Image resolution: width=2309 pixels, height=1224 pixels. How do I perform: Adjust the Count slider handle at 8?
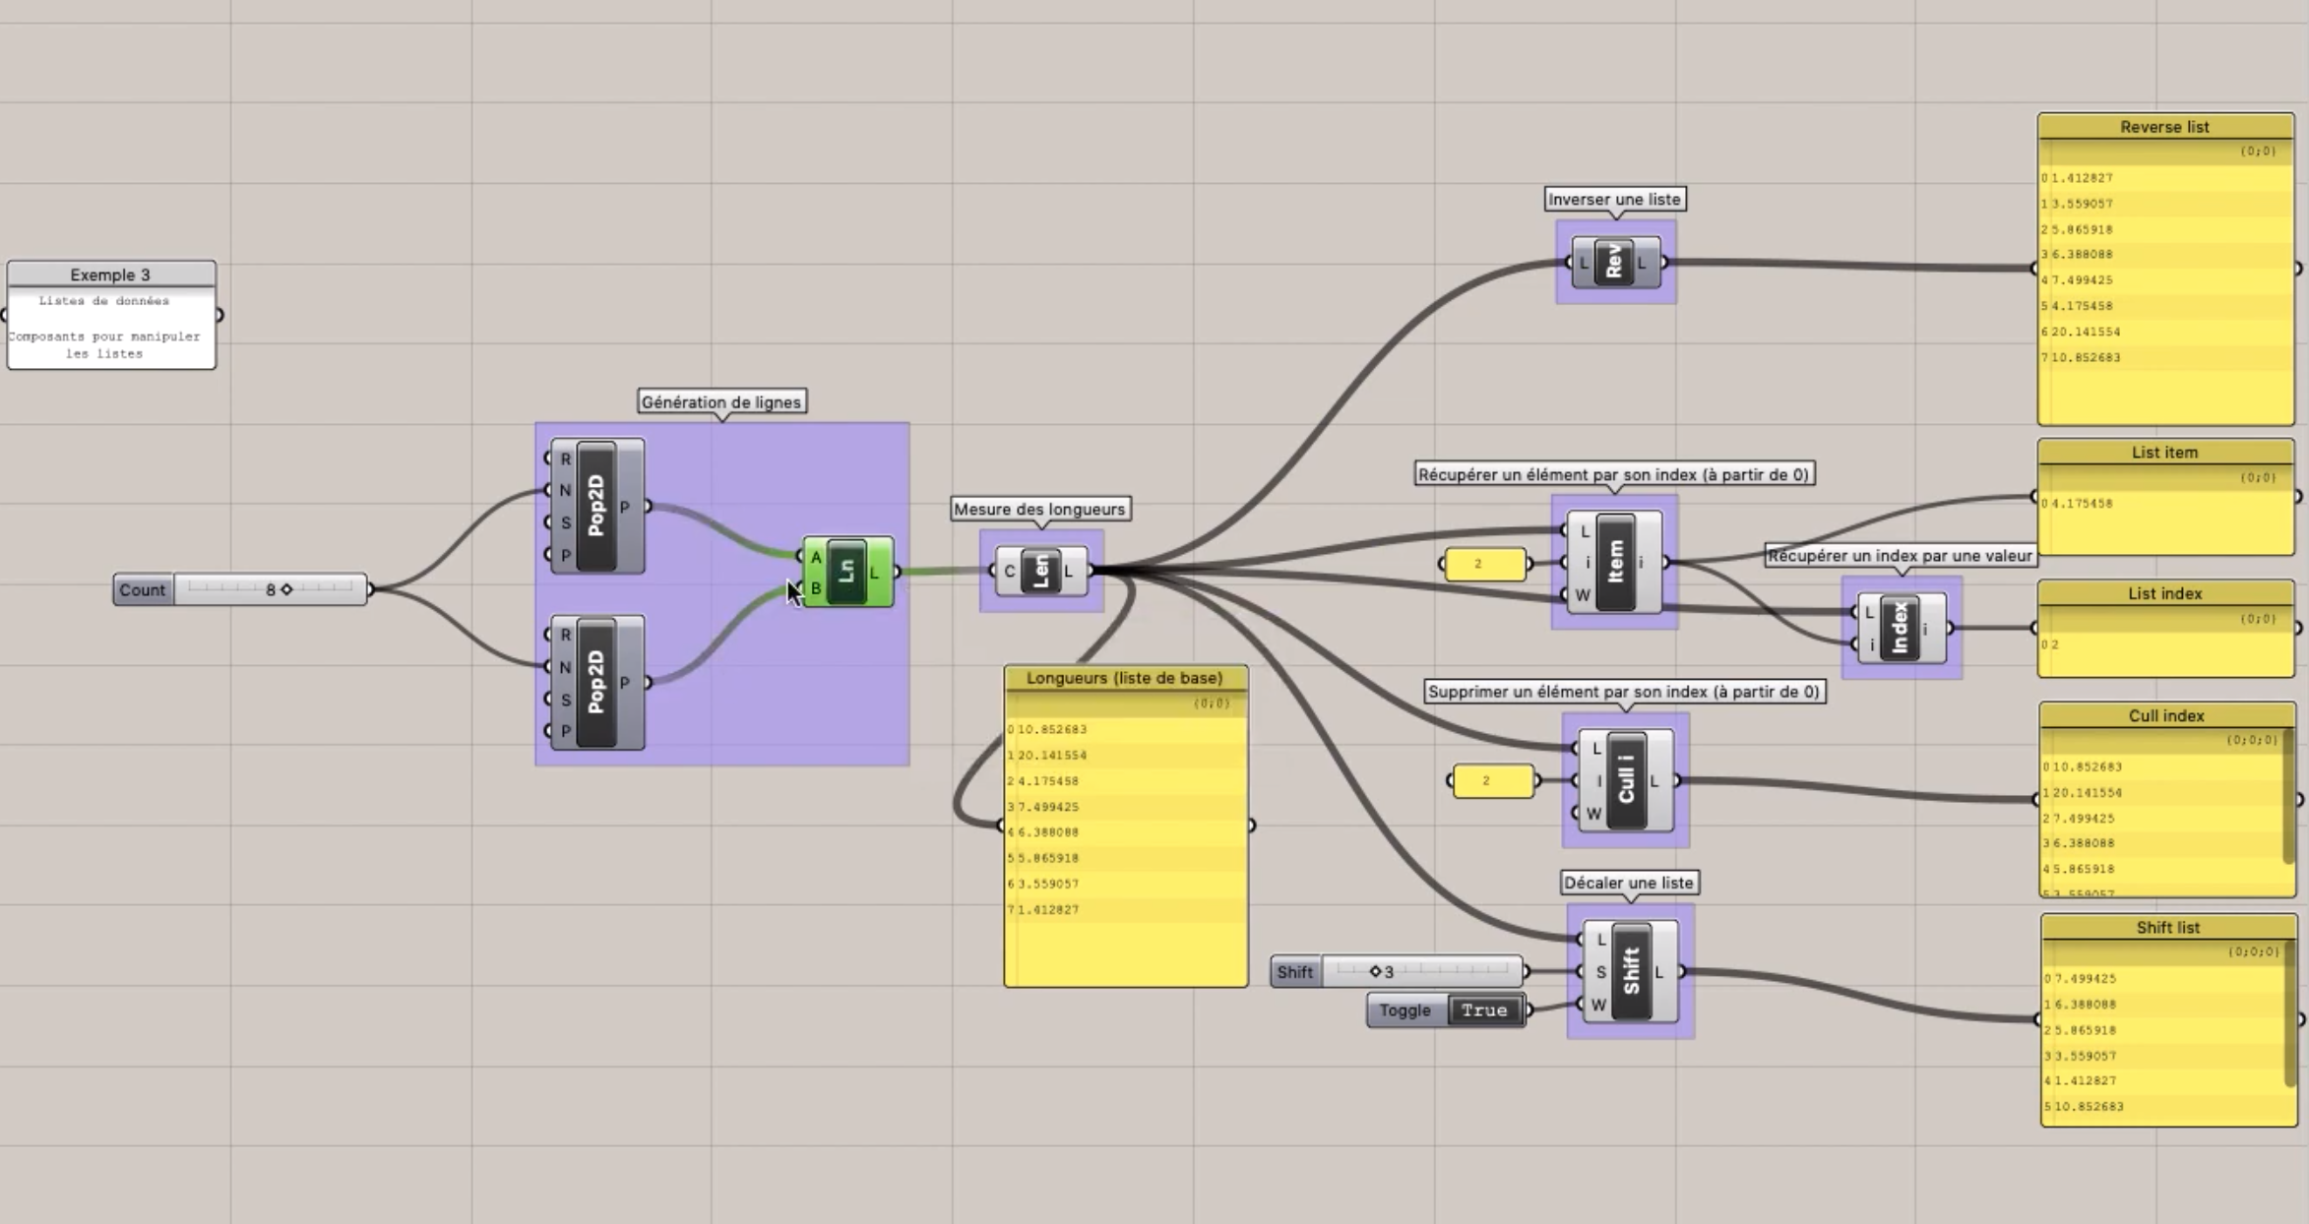click(x=286, y=589)
